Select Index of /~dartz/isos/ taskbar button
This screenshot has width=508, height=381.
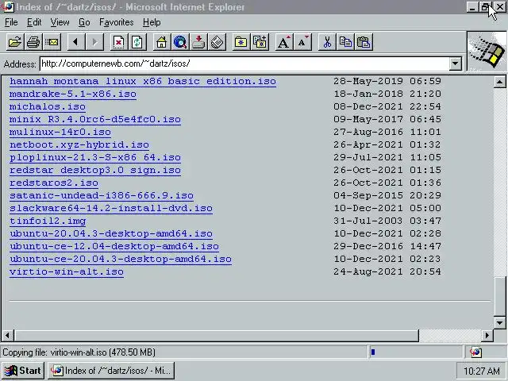click(111, 371)
